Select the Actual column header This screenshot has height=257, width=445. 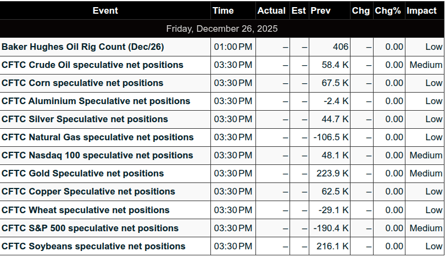tap(271, 11)
